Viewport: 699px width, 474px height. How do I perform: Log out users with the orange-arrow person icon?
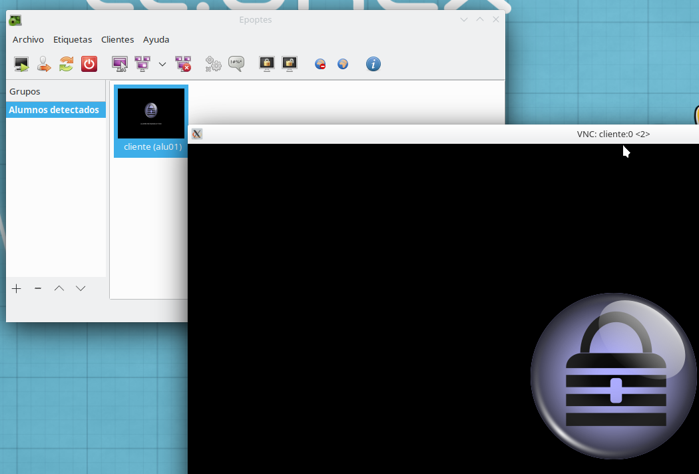pyautogui.click(x=44, y=64)
